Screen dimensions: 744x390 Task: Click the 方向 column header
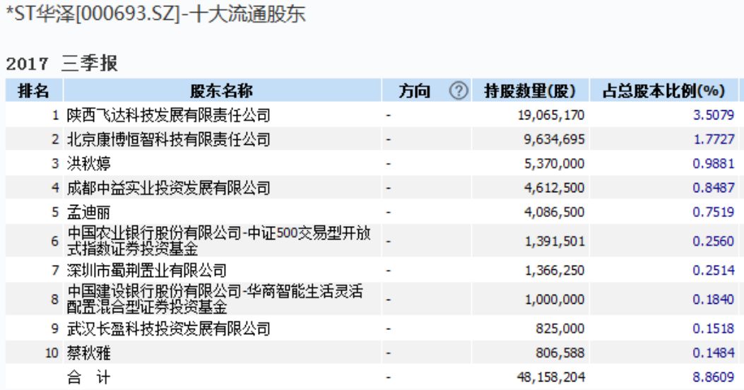[414, 90]
